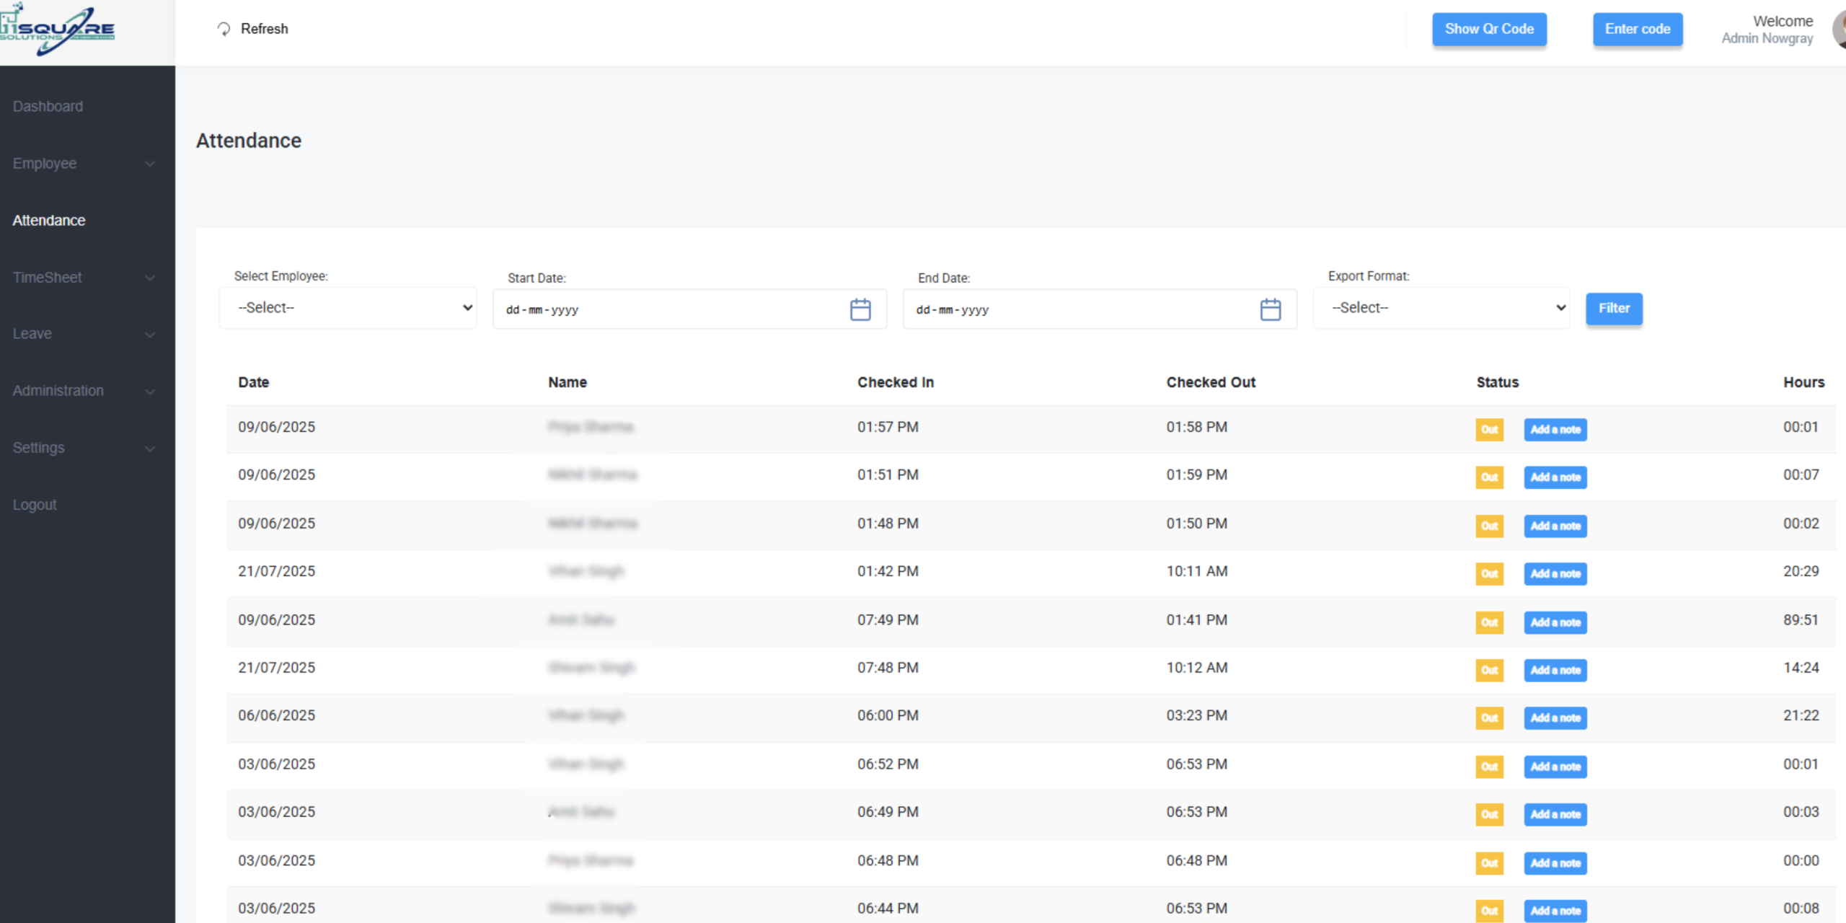Go to the Dashboard menu item
Screen dimensions: 1846x923
[48, 107]
